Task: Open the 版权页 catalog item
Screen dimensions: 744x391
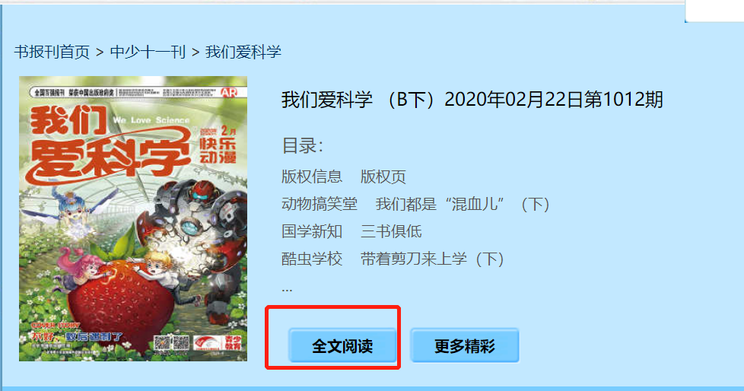Action: (383, 176)
